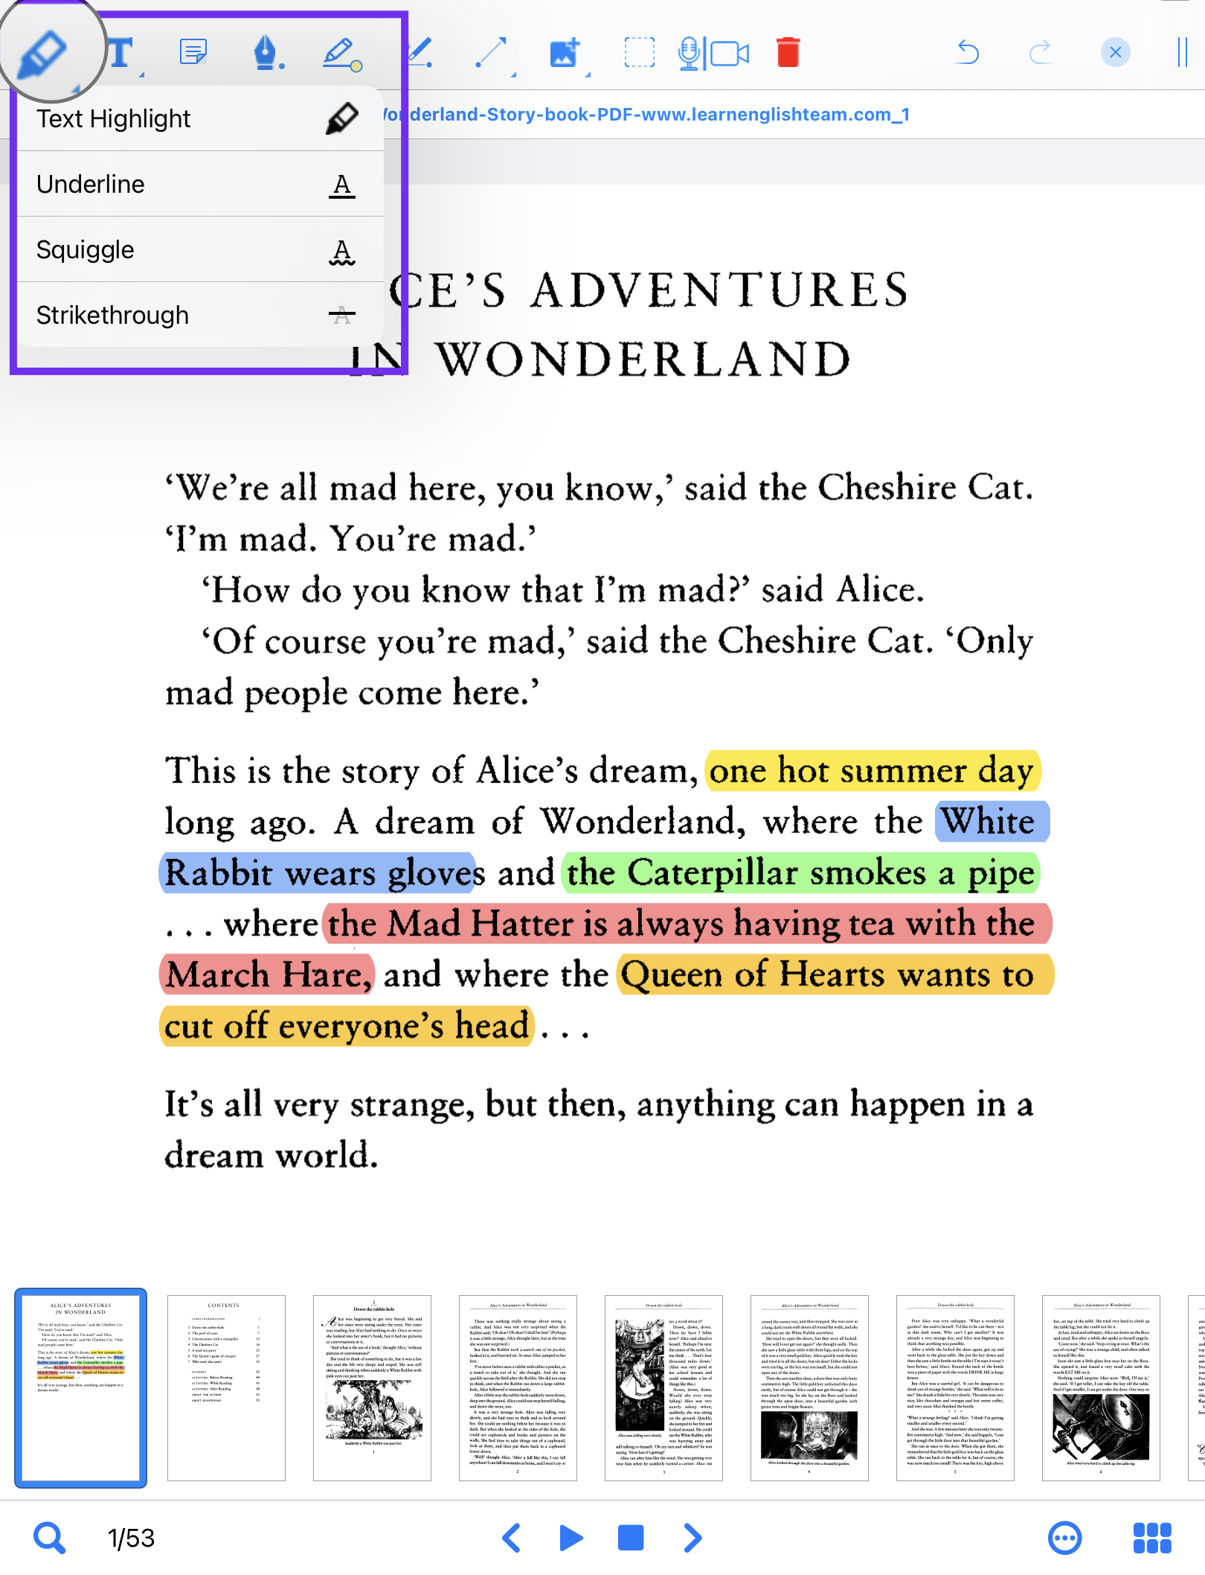The image size is (1205, 1575).
Task: Add a sticky note comment
Action: [x=193, y=53]
